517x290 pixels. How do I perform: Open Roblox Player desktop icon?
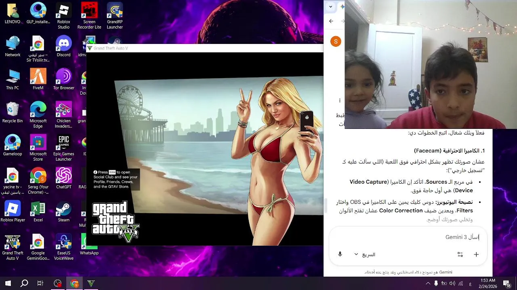(x=13, y=212)
